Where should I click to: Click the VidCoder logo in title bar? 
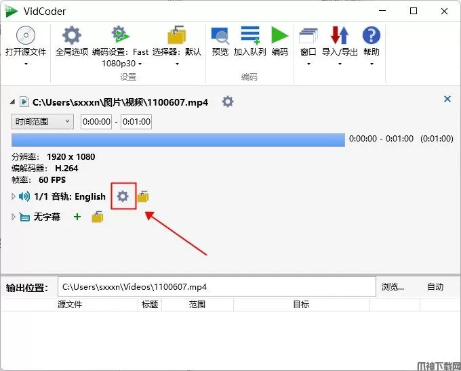click(x=12, y=11)
